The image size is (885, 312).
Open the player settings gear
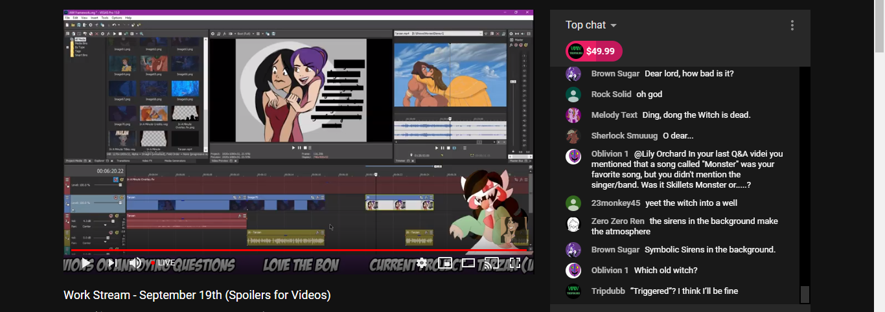click(x=422, y=263)
